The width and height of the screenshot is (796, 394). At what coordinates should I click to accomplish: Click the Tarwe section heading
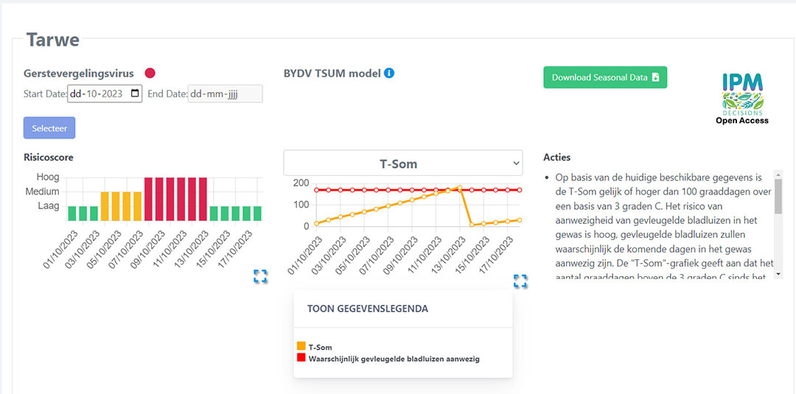53,39
